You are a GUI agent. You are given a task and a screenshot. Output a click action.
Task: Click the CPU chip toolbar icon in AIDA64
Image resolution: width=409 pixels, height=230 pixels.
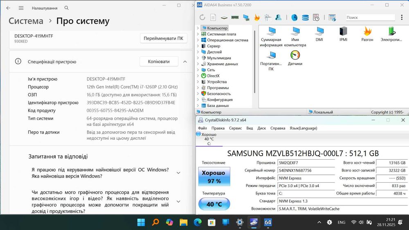pos(224,18)
